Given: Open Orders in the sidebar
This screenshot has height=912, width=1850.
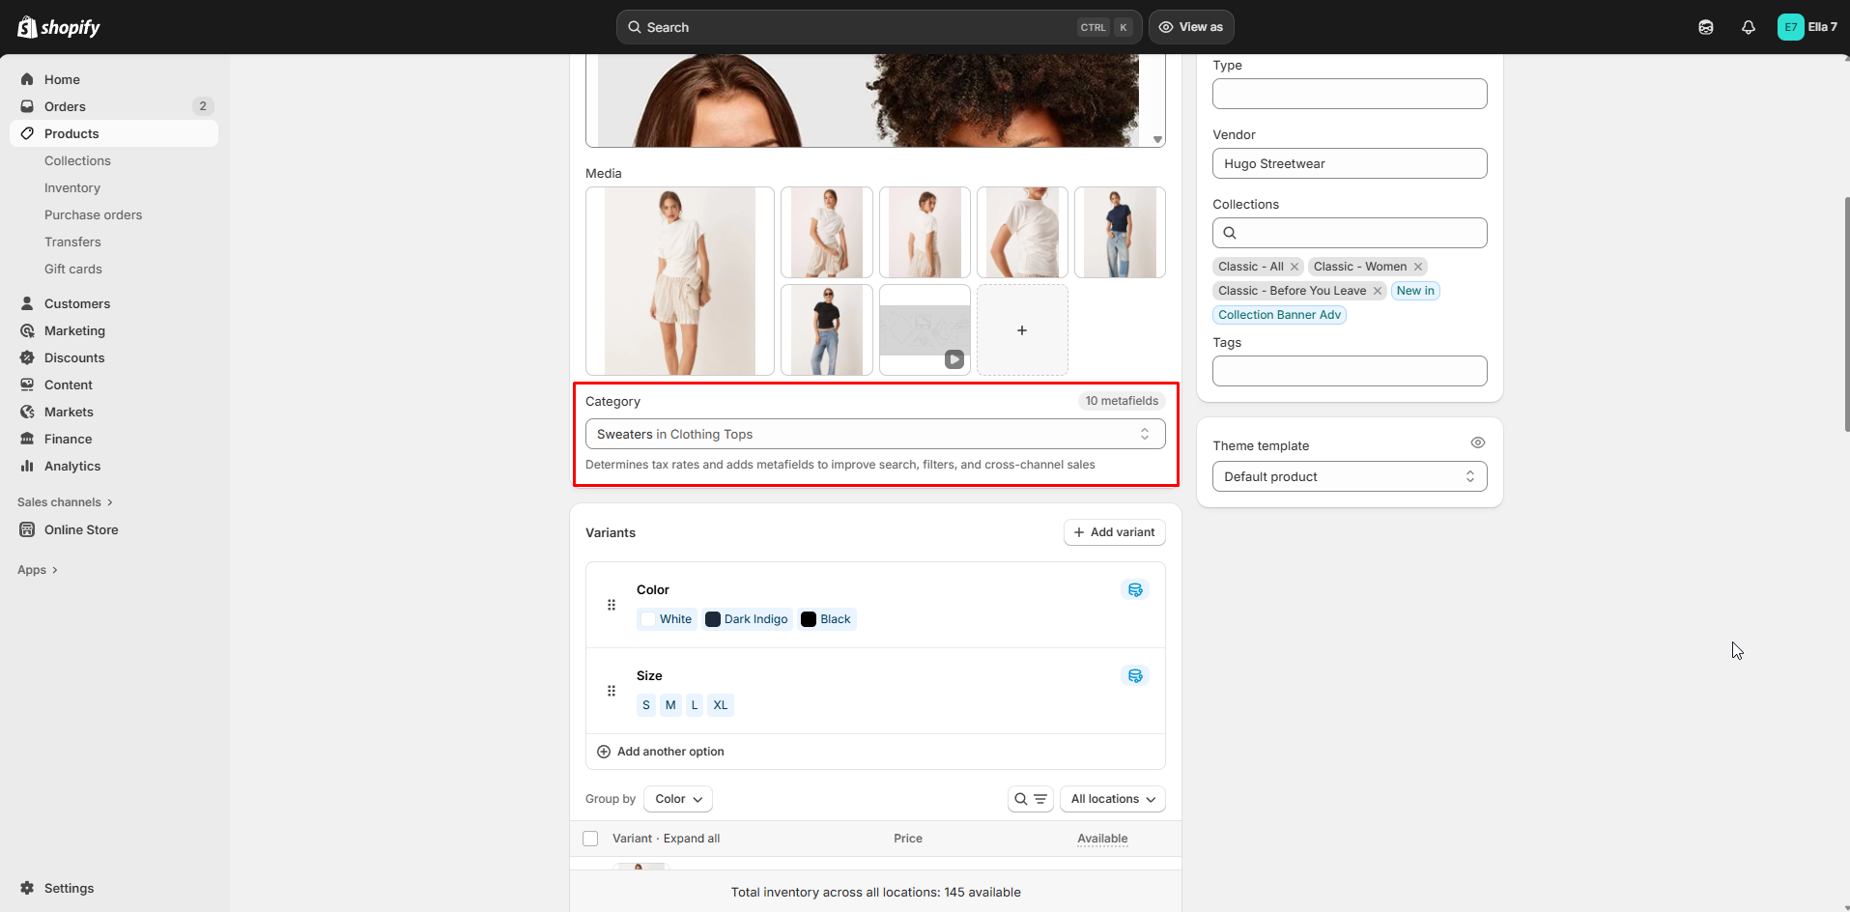Looking at the screenshot, I should pyautogui.click(x=65, y=106).
